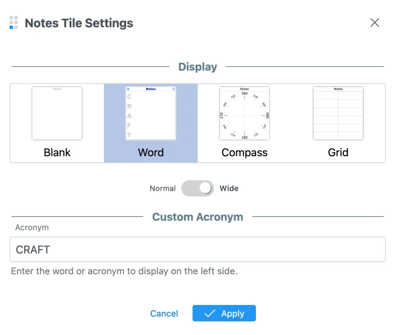Choose the Blank display label
This screenshot has width=398, height=335.
click(57, 152)
